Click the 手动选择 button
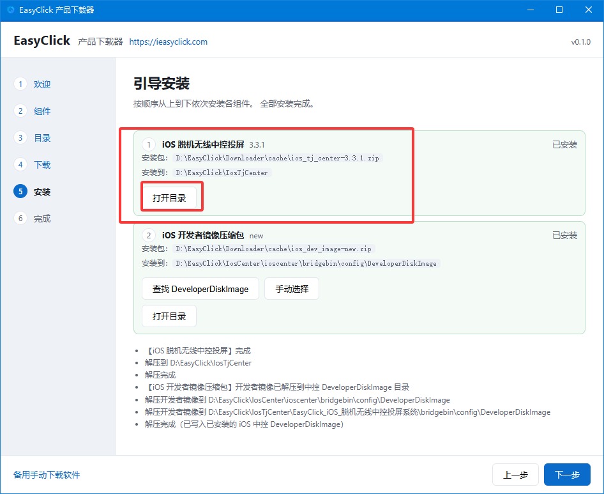Viewport: 604px width, 494px height. pos(292,289)
